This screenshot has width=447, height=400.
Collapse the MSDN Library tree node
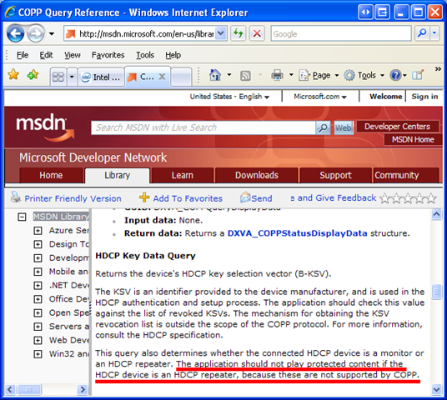tap(22, 217)
